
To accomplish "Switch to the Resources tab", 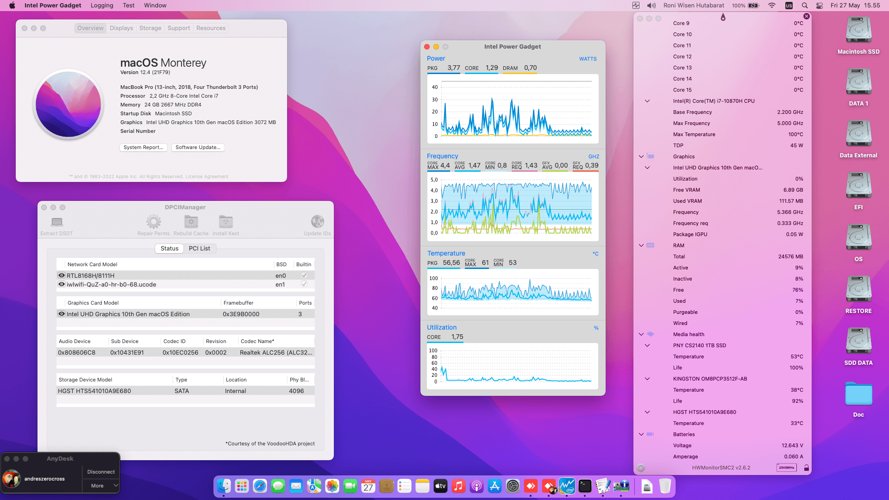I will 211,28.
